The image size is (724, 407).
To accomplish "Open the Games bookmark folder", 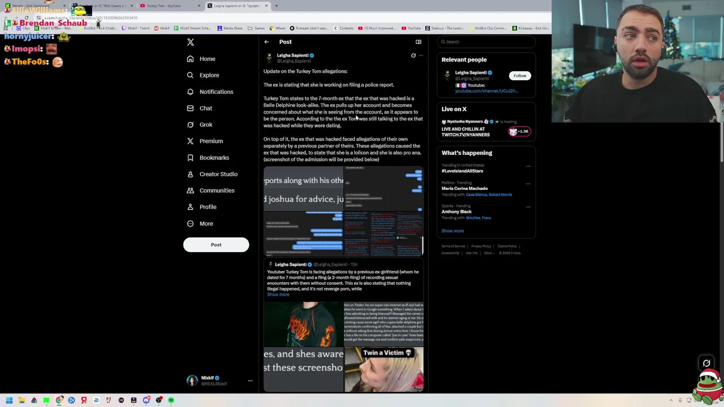I will pyautogui.click(x=256, y=28).
